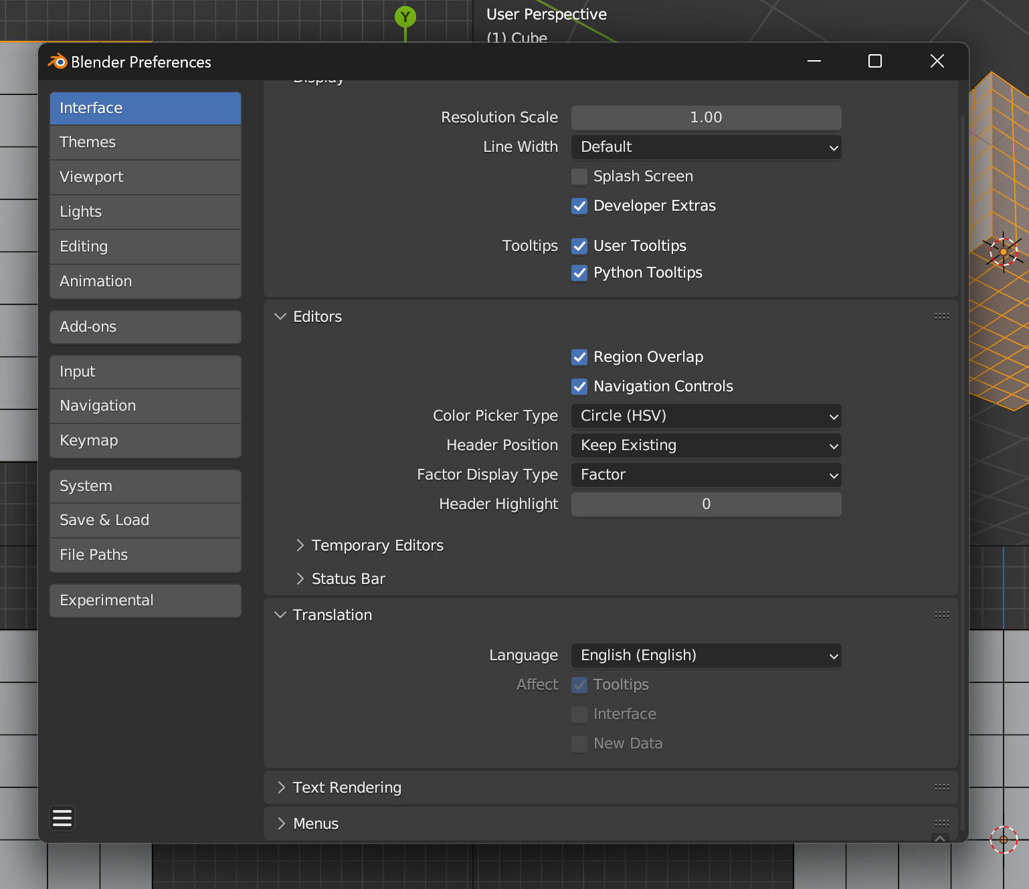Screen dimensions: 1029x889
Task: Expand the Status Bar subpanel
Action: click(300, 579)
